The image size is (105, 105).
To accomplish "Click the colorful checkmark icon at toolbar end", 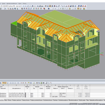I will click(84, 9).
